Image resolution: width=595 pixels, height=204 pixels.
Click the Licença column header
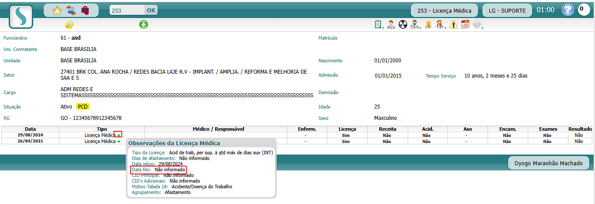(x=347, y=129)
